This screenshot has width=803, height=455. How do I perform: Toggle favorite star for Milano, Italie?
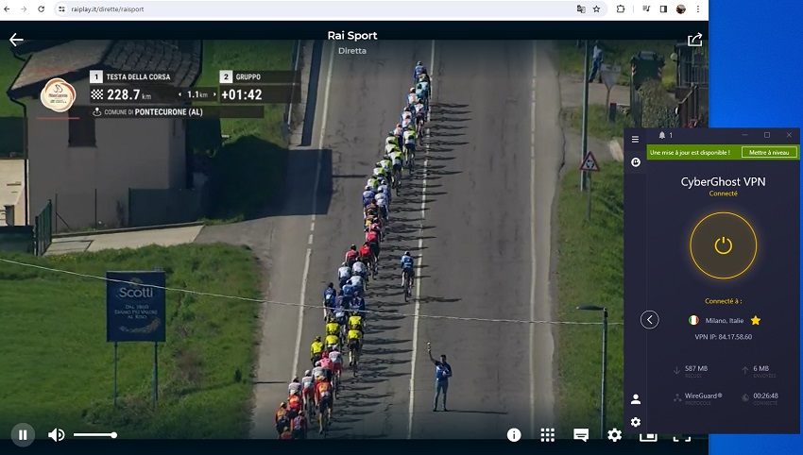point(755,320)
